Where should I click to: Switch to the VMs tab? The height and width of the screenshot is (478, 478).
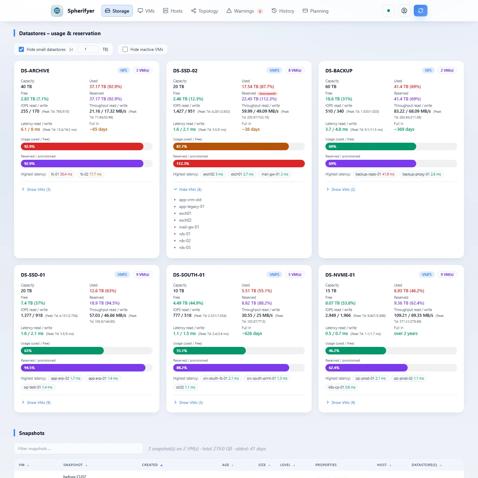(x=146, y=11)
